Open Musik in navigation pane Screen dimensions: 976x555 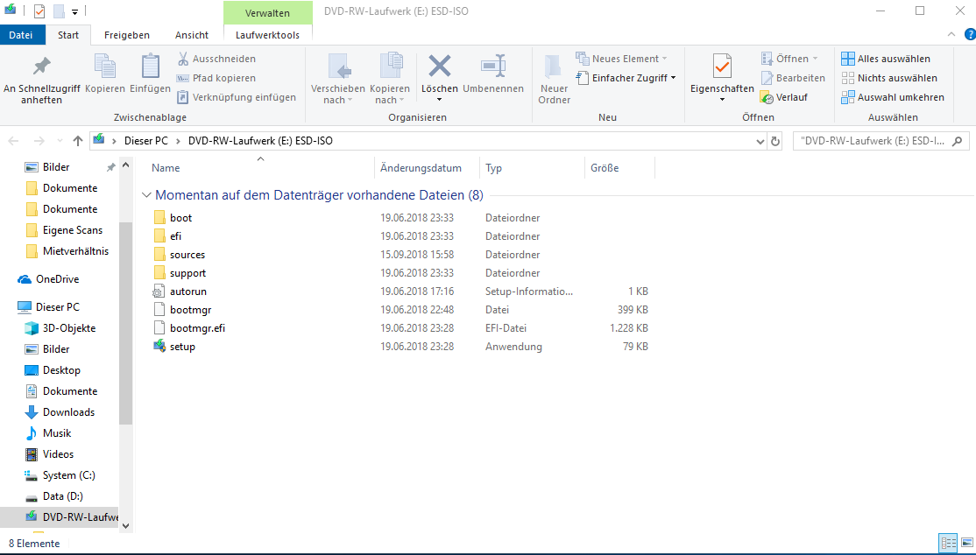57,433
